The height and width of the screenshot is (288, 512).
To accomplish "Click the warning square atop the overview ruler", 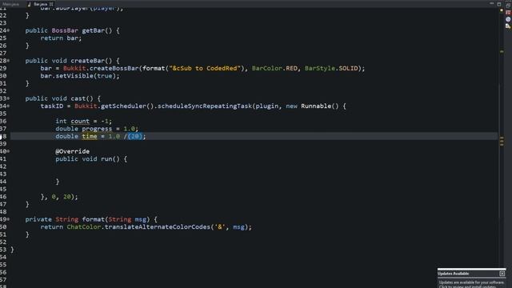I will tap(502, 10).
